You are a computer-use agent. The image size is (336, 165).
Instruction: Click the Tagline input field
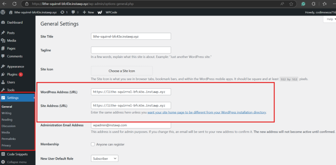point(131,50)
